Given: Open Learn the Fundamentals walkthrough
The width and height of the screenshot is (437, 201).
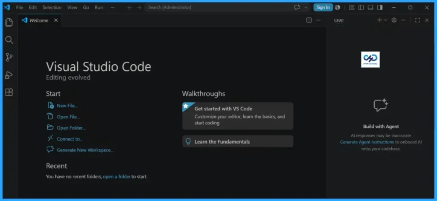Looking at the screenshot, I should tap(238, 141).
